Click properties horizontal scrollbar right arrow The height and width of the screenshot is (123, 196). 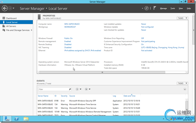pos(187,72)
